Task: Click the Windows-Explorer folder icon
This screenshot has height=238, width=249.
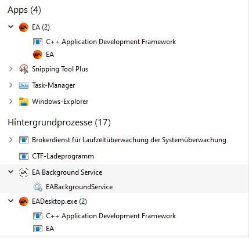Action: coord(24,102)
